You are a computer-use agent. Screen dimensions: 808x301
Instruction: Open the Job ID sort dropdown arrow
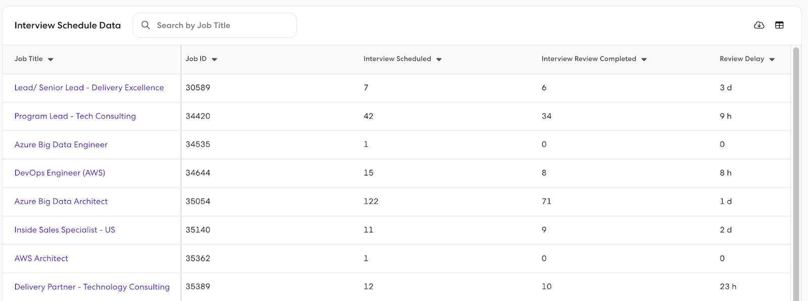[214, 59]
